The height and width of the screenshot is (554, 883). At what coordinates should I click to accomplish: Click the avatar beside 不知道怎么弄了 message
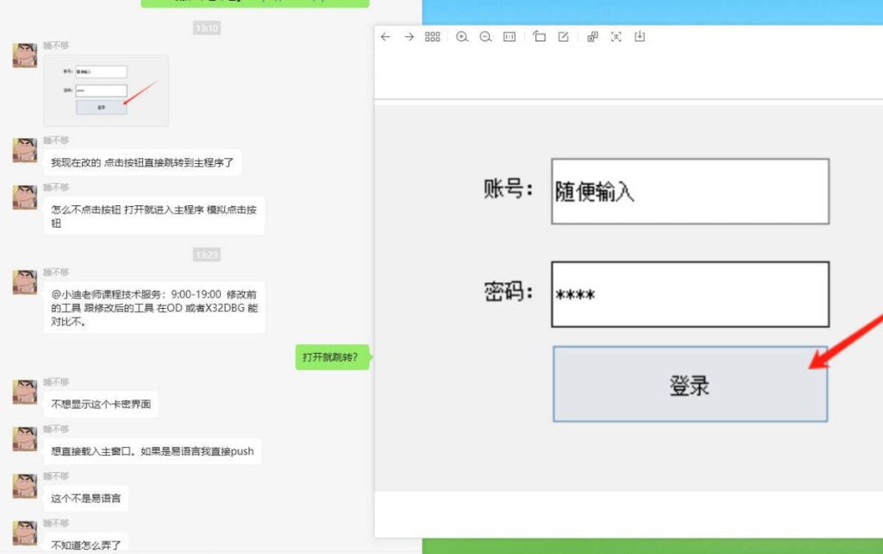pyautogui.click(x=24, y=533)
